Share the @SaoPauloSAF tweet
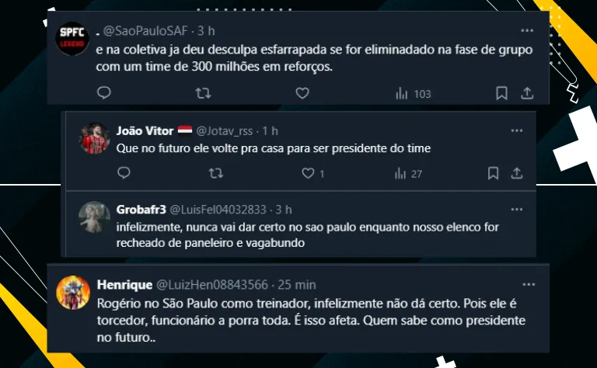Screen dimensions: 597x368 (x=527, y=93)
